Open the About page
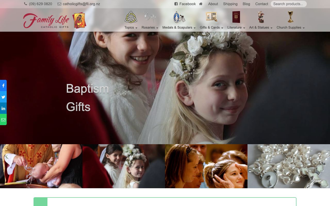 213,4
